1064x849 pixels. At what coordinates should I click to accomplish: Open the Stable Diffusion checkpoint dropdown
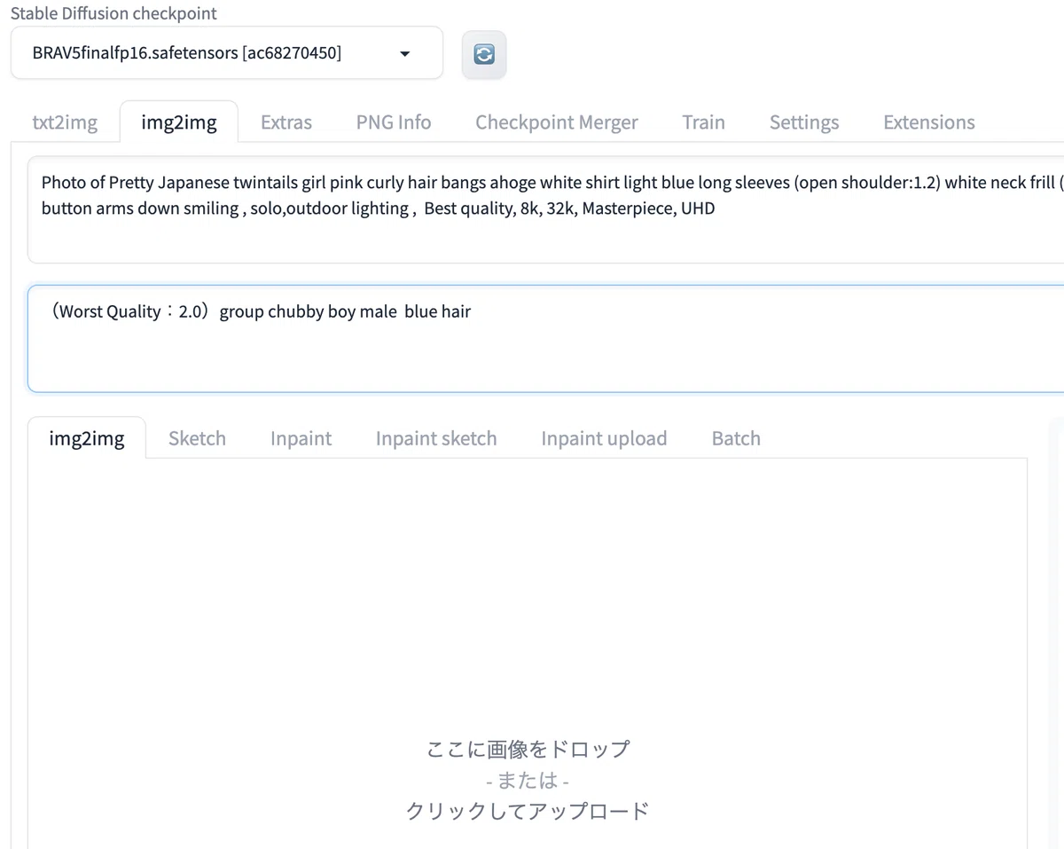pyautogui.click(x=226, y=52)
